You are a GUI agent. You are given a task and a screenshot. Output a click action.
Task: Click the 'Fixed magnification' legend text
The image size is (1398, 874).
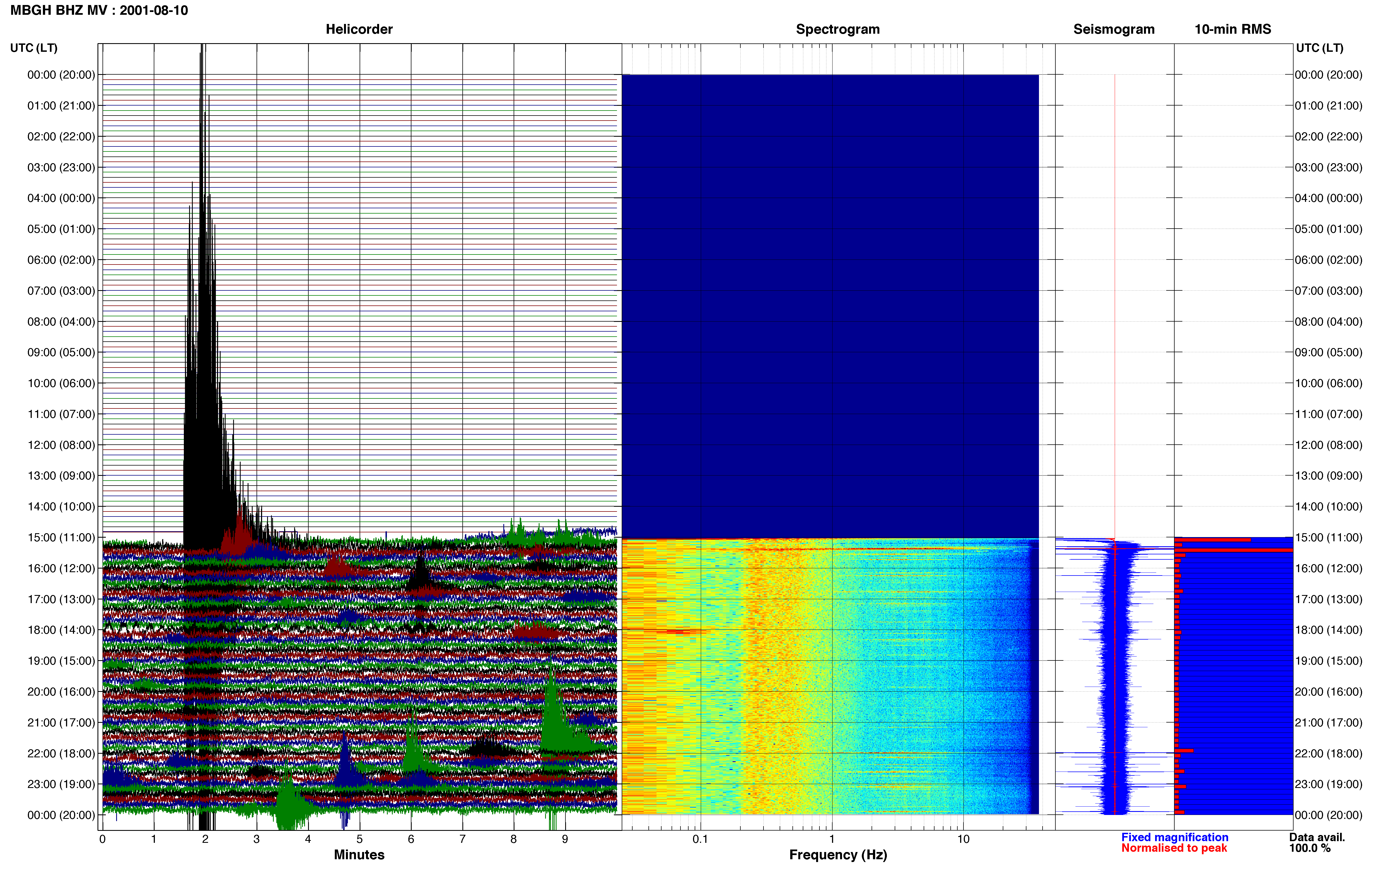tap(1175, 837)
